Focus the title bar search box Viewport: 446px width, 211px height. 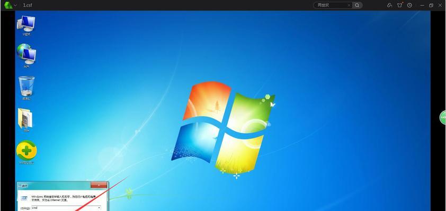pyautogui.click(x=332, y=5)
